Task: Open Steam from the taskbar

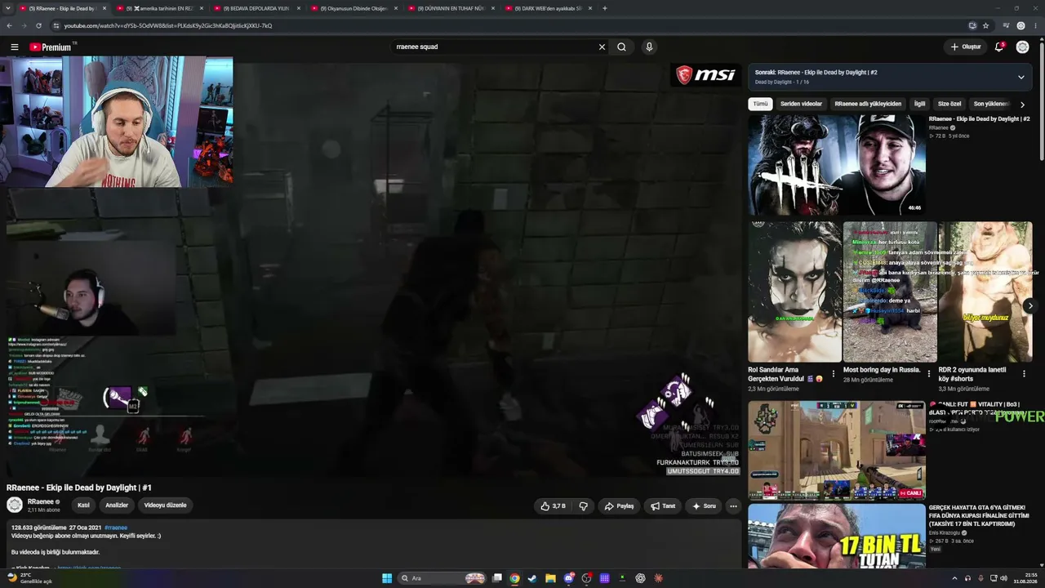Action: (x=532, y=578)
